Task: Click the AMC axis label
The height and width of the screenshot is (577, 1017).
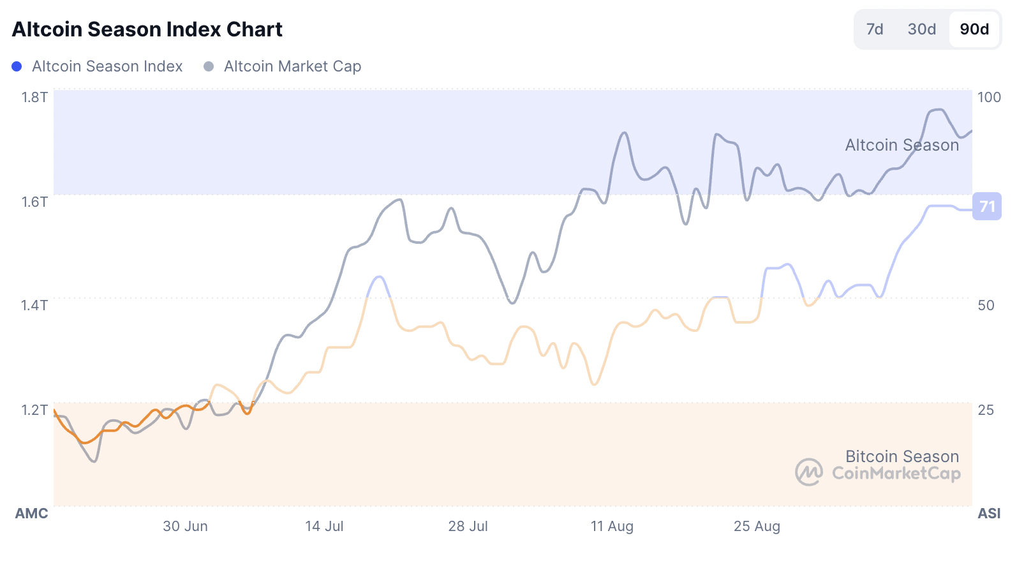Action: [32, 513]
